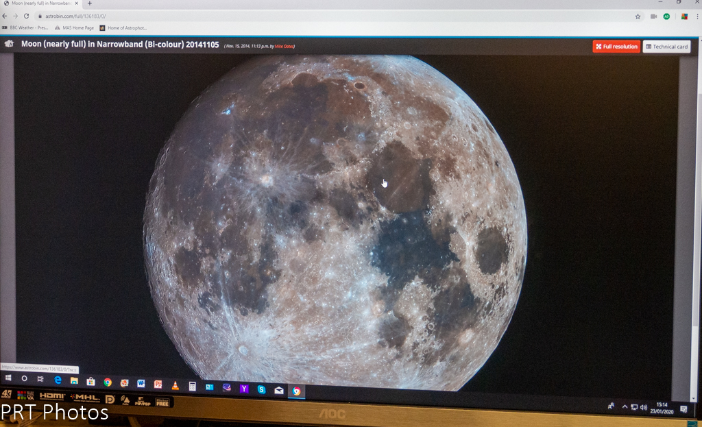The width and height of the screenshot is (702, 427).
Task: Click the Full resolution button
Action: tap(616, 47)
